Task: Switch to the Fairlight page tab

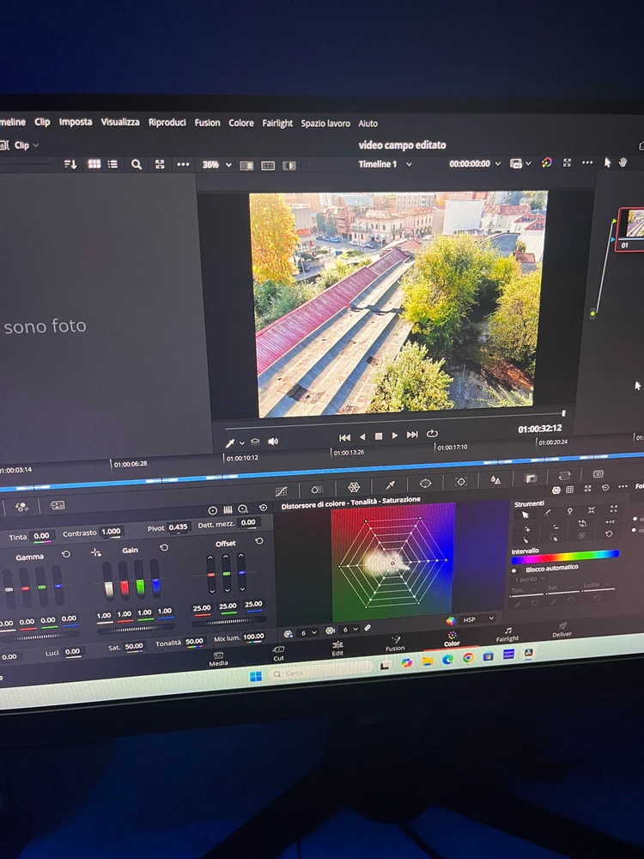Action: pos(507,634)
